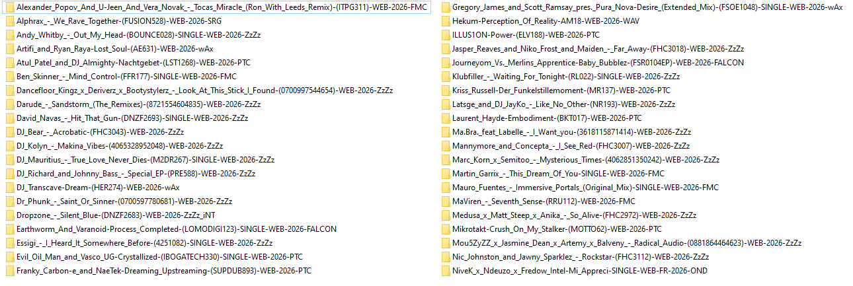853x286 pixels.
Task: Click folder icon of NiveK x Ndeuzo Mi Appreci
Action: 446,271
